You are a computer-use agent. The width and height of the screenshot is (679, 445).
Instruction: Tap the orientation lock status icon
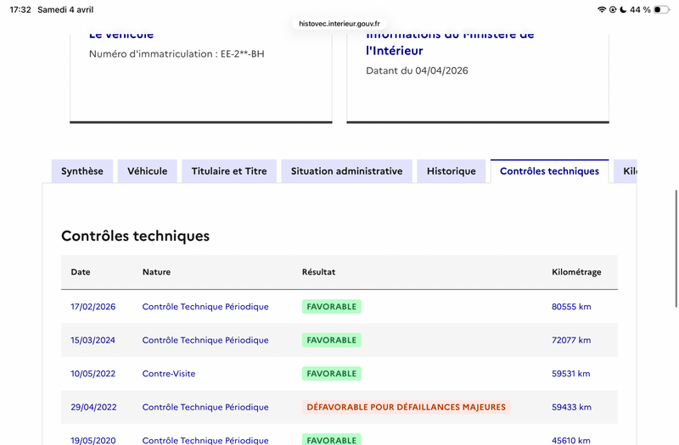[612, 9]
